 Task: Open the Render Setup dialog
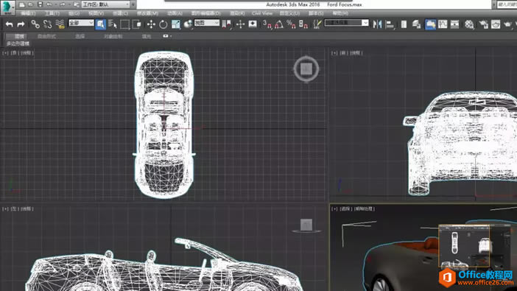(484, 24)
